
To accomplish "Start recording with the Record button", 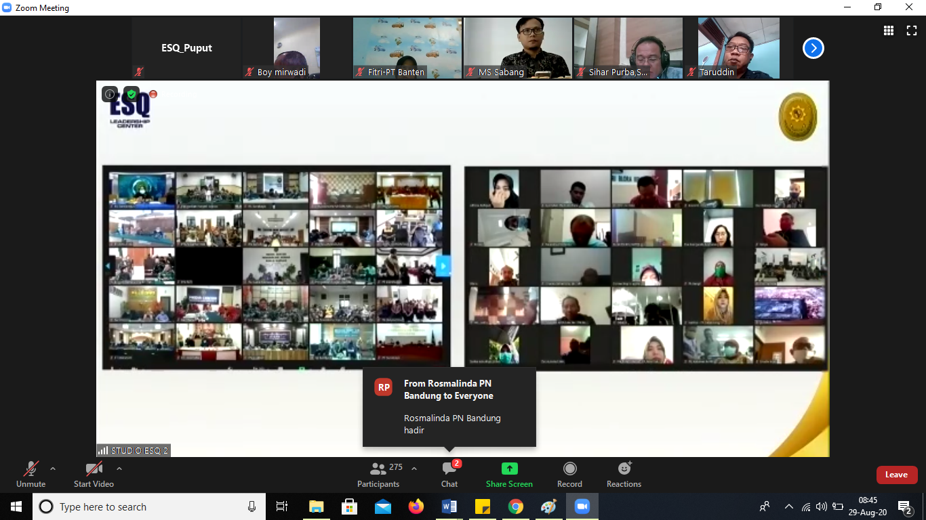I will point(569,474).
